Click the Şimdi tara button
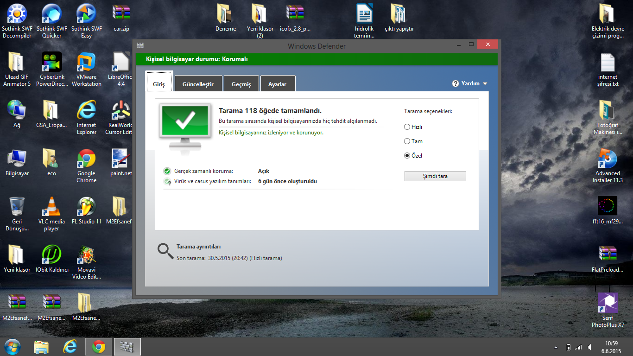Screen dimensions: 633x356 (435, 176)
